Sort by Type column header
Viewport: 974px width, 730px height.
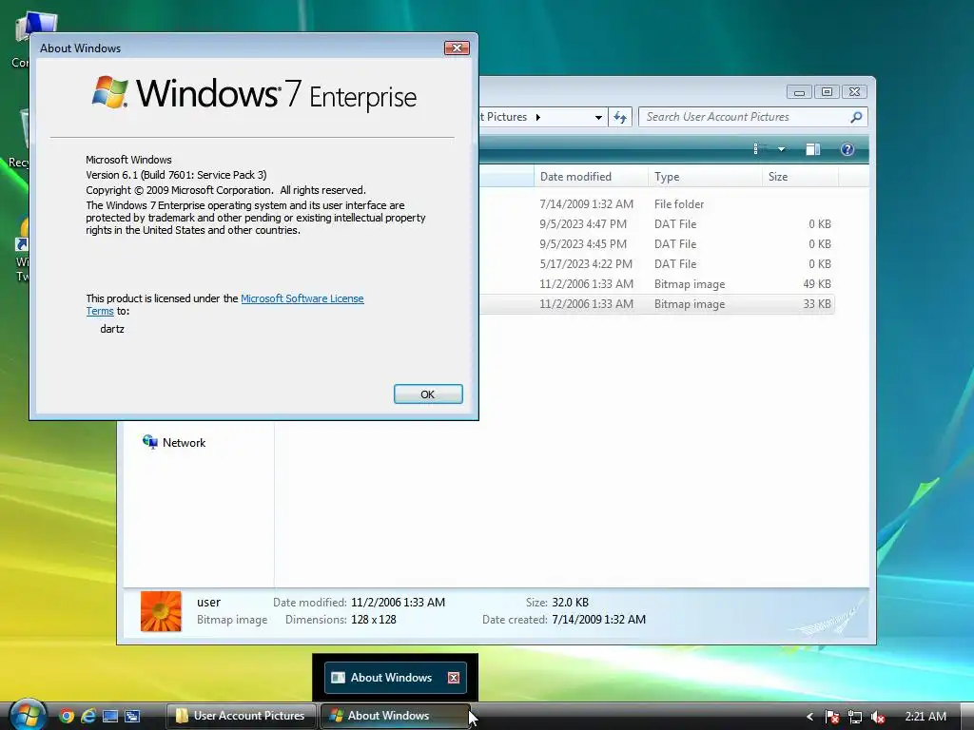point(705,176)
